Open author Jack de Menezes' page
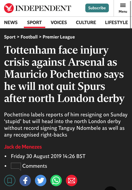This screenshot has width=132, height=190. click(23, 147)
